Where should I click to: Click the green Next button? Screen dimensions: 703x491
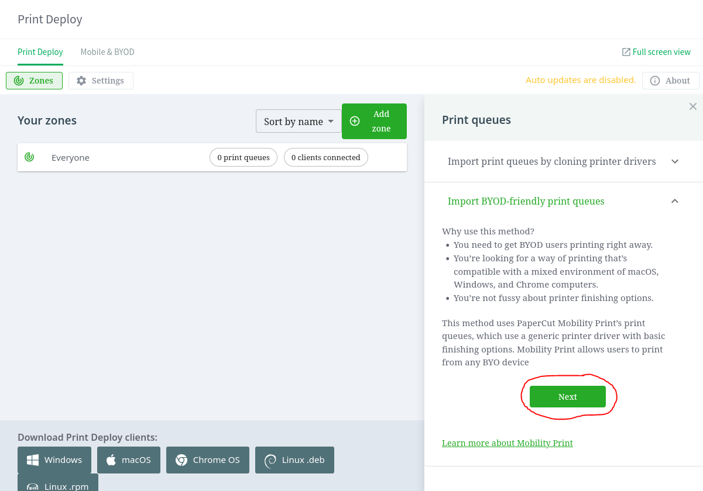(568, 396)
